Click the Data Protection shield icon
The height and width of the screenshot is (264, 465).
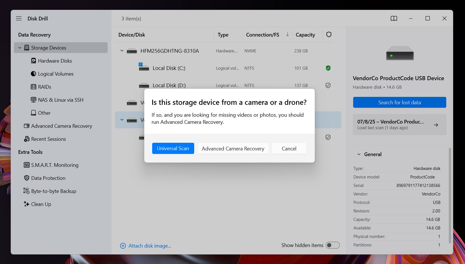(27, 178)
